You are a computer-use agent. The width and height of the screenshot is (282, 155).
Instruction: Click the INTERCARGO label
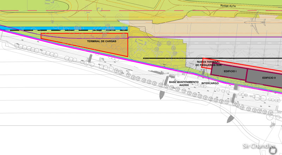click(210, 83)
